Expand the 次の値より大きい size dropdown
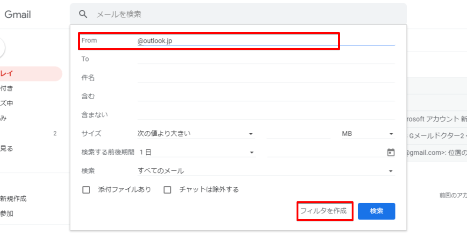The height and width of the screenshot is (233, 467). click(196, 134)
